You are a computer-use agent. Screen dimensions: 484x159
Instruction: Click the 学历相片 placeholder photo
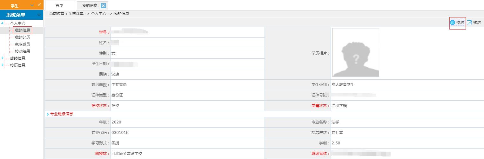click(x=356, y=53)
